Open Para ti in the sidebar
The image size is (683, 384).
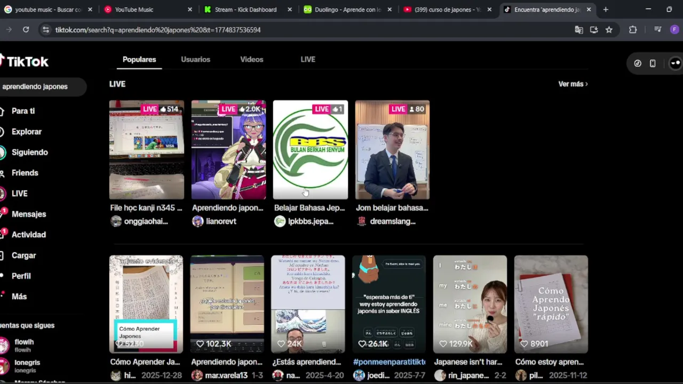coord(23,111)
